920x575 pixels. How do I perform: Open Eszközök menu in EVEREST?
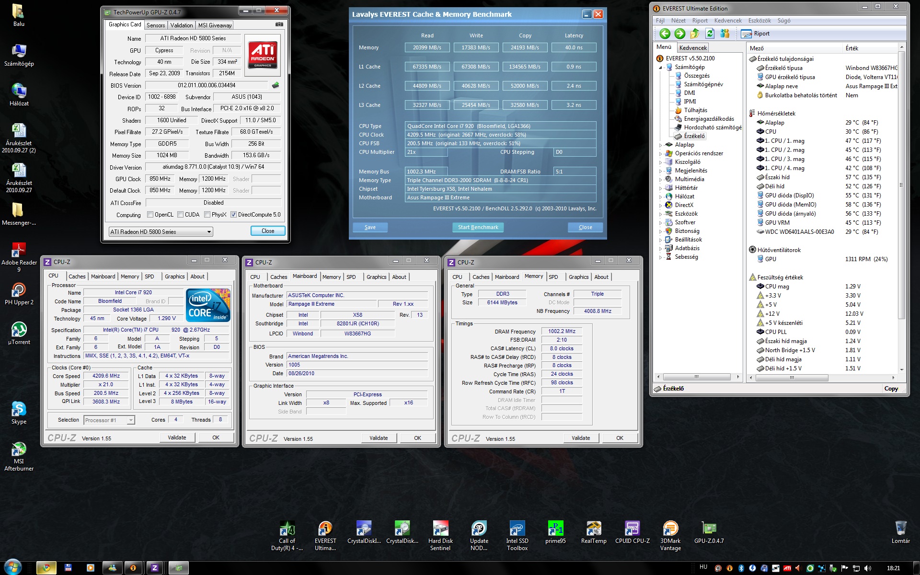(x=759, y=21)
